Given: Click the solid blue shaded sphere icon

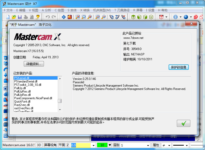Looking at the screenshot, I should [186, 17].
